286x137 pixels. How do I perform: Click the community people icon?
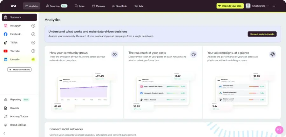coord(114,54)
